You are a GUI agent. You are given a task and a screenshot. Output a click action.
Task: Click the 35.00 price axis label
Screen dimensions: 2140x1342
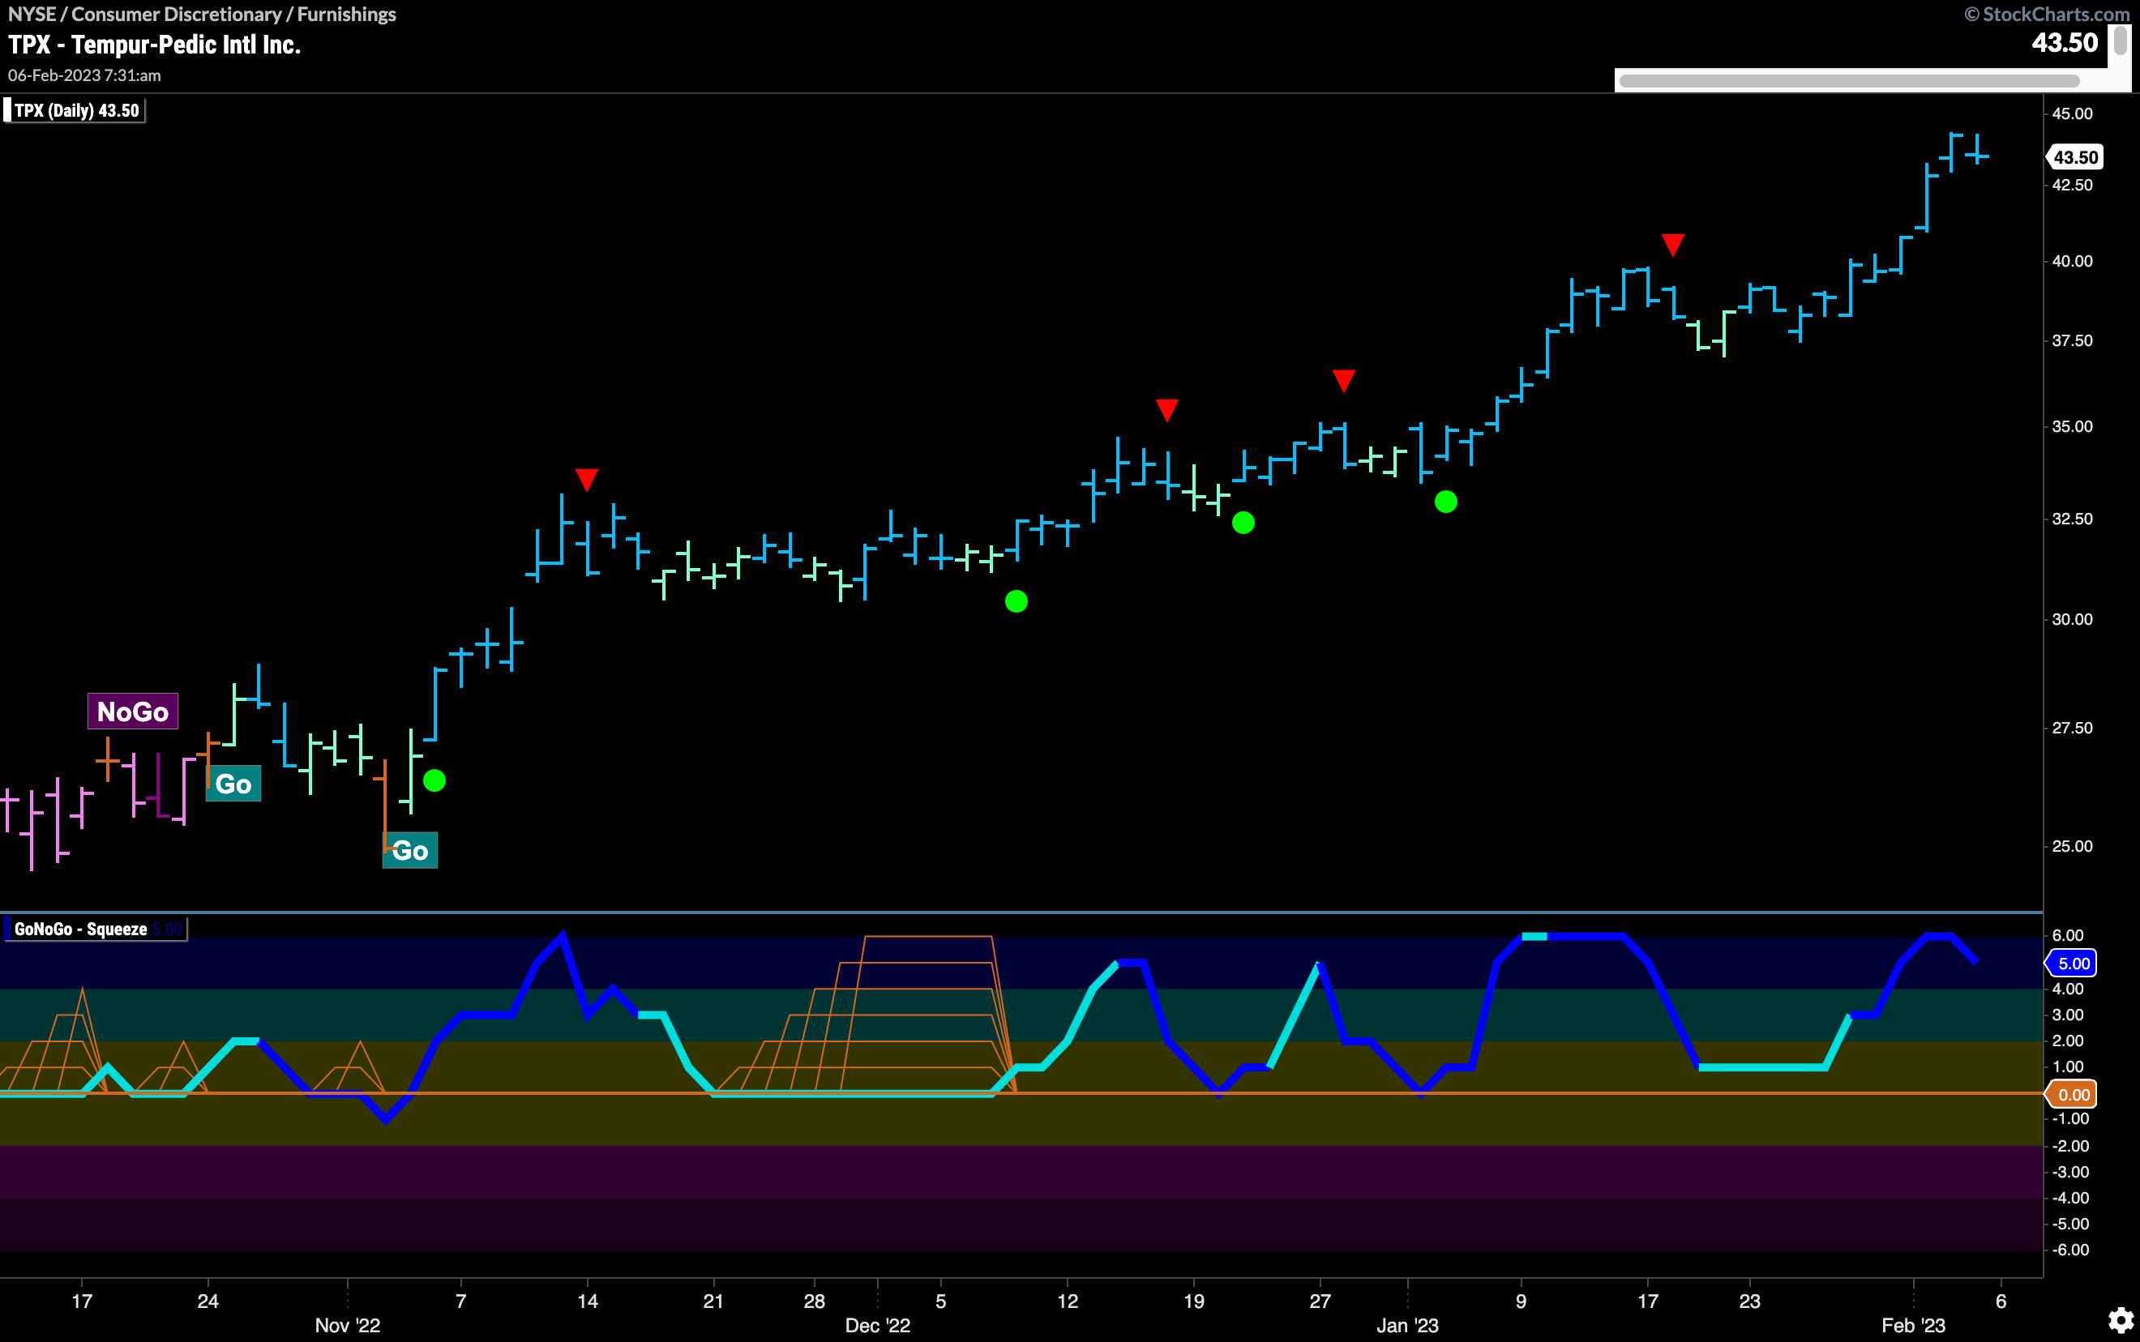(x=2072, y=426)
